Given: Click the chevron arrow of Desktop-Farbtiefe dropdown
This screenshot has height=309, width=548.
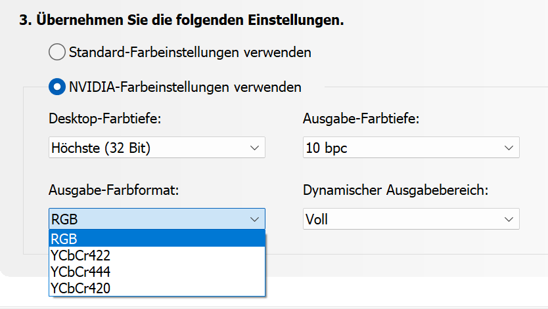Looking at the screenshot, I should click(x=254, y=148).
